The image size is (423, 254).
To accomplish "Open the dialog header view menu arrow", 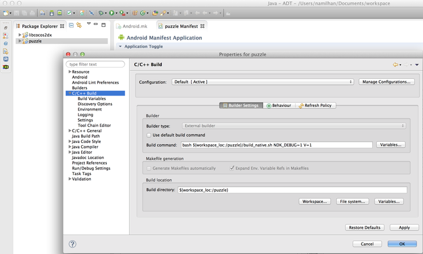I will [x=417, y=65].
